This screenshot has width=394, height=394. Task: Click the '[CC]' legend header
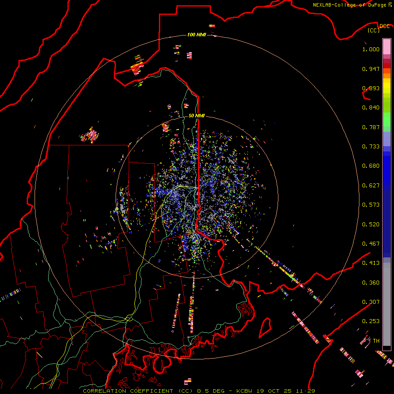click(373, 30)
